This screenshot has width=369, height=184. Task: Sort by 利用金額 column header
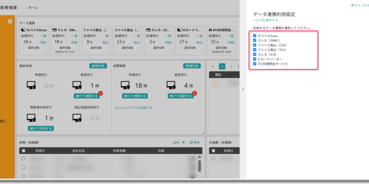point(119,151)
